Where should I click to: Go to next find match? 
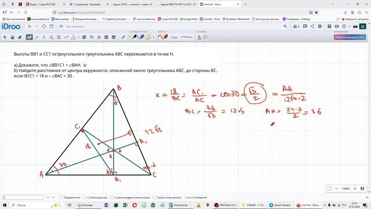tap(53, 197)
